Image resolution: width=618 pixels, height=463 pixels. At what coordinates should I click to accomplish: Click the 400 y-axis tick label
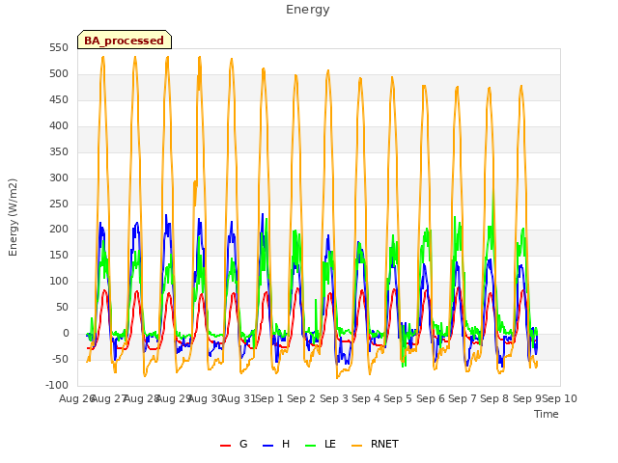coord(59,126)
